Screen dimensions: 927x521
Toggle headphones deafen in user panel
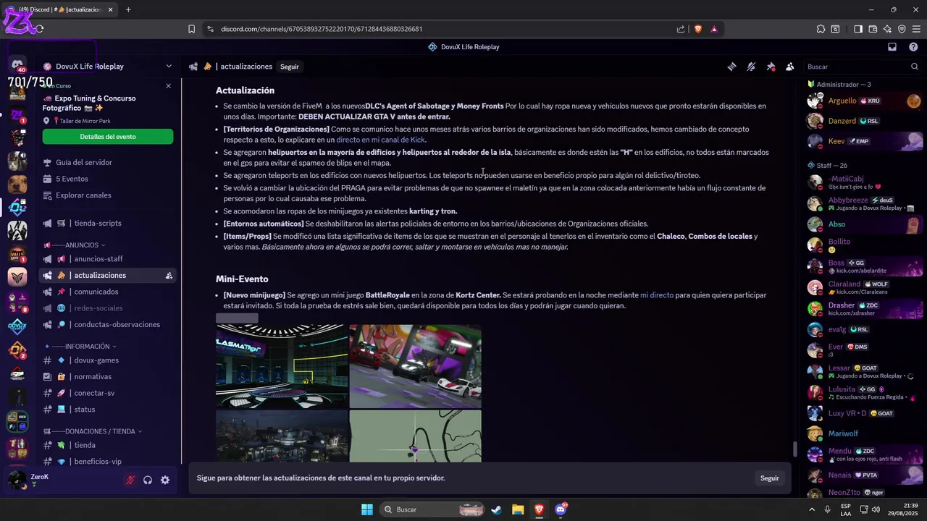tap(148, 480)
